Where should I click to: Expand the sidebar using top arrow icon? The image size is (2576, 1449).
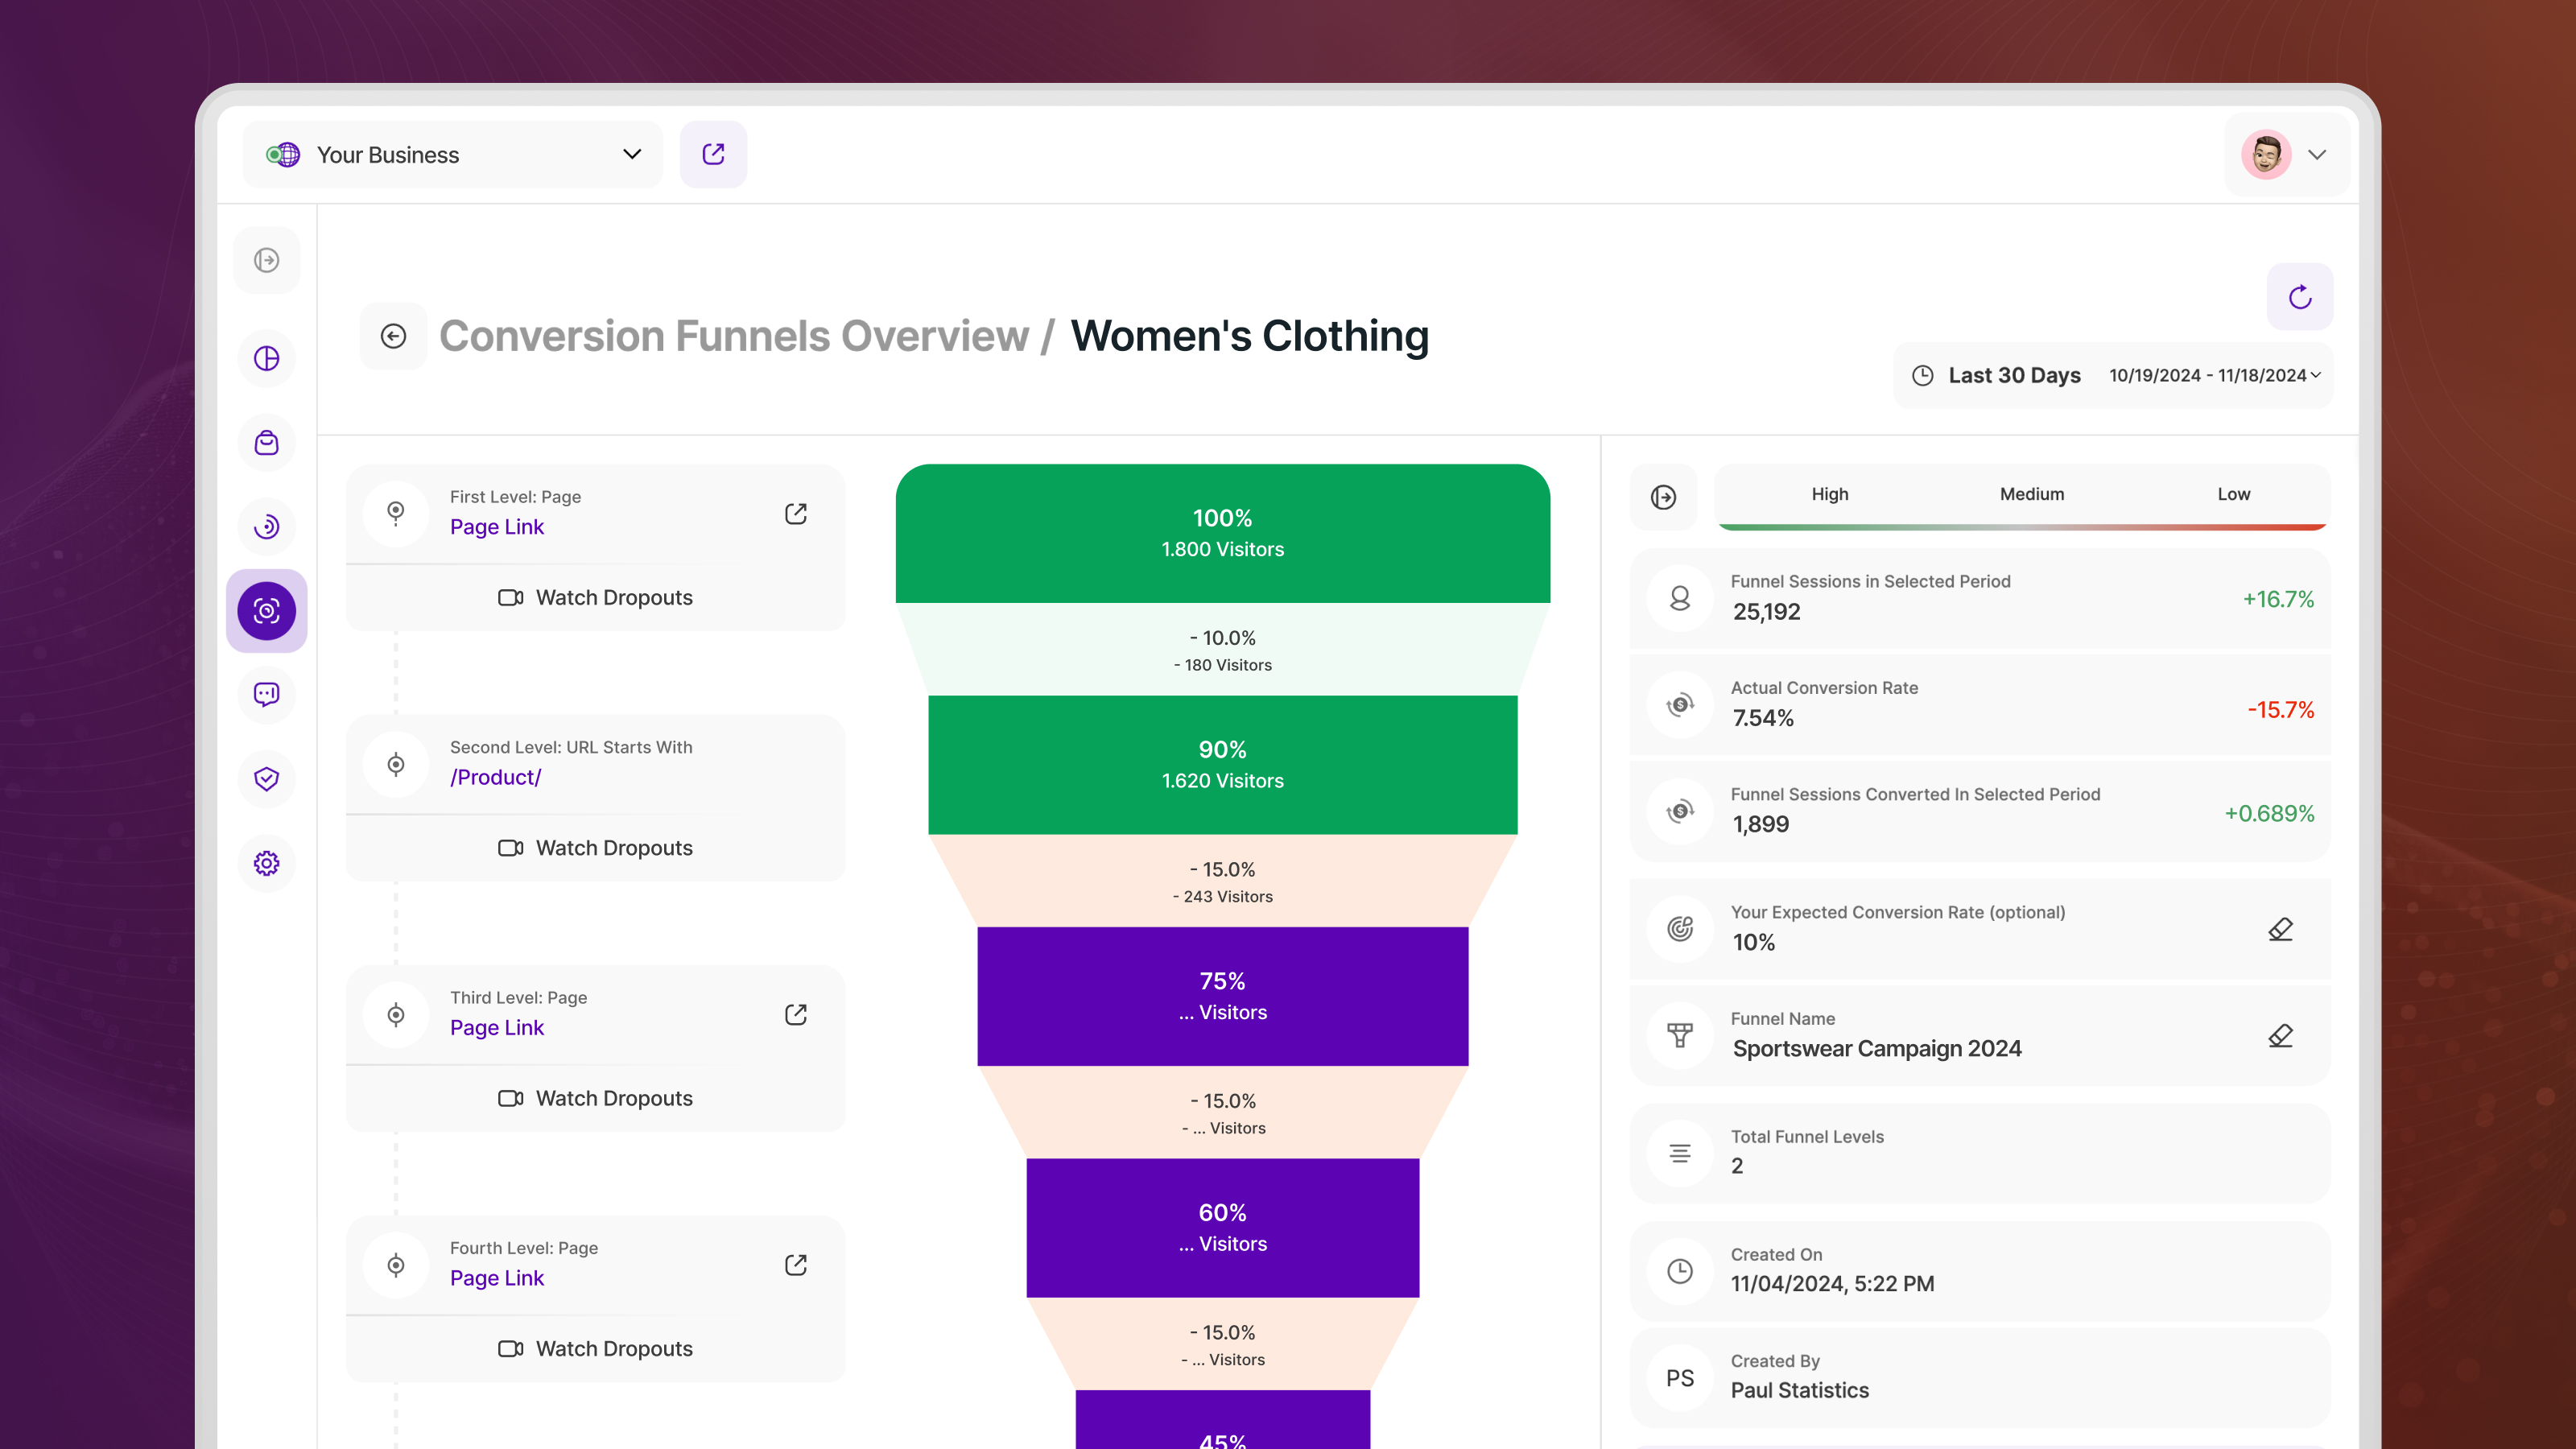click(x=266, y=260)
